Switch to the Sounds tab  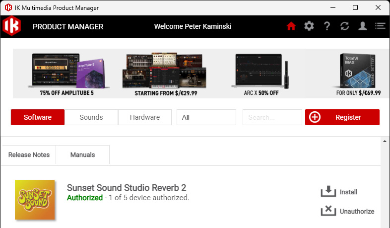tap(91, 117)
